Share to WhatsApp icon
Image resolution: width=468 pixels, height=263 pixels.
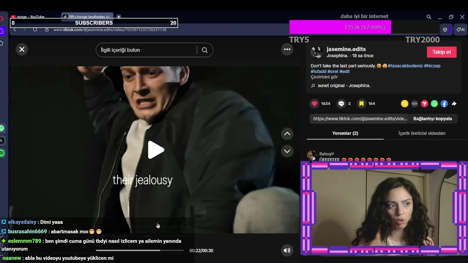click(x=434, y=104)
